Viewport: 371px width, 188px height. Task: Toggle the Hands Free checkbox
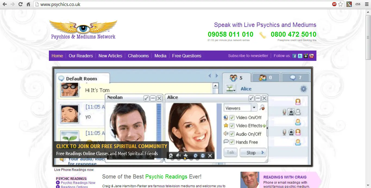pyautogui.click(x=232, y=142)
